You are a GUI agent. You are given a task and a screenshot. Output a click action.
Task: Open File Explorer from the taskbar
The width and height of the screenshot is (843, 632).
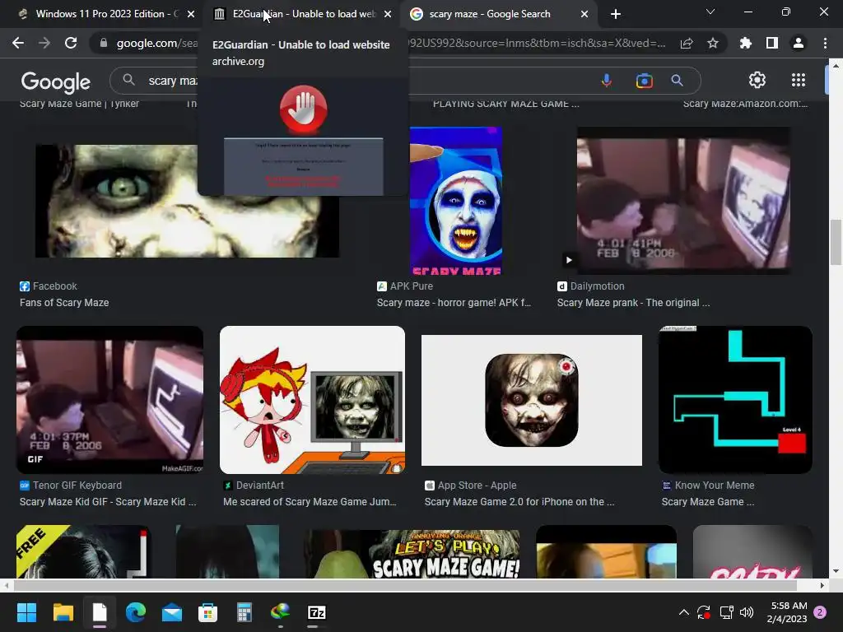(63, 612)
